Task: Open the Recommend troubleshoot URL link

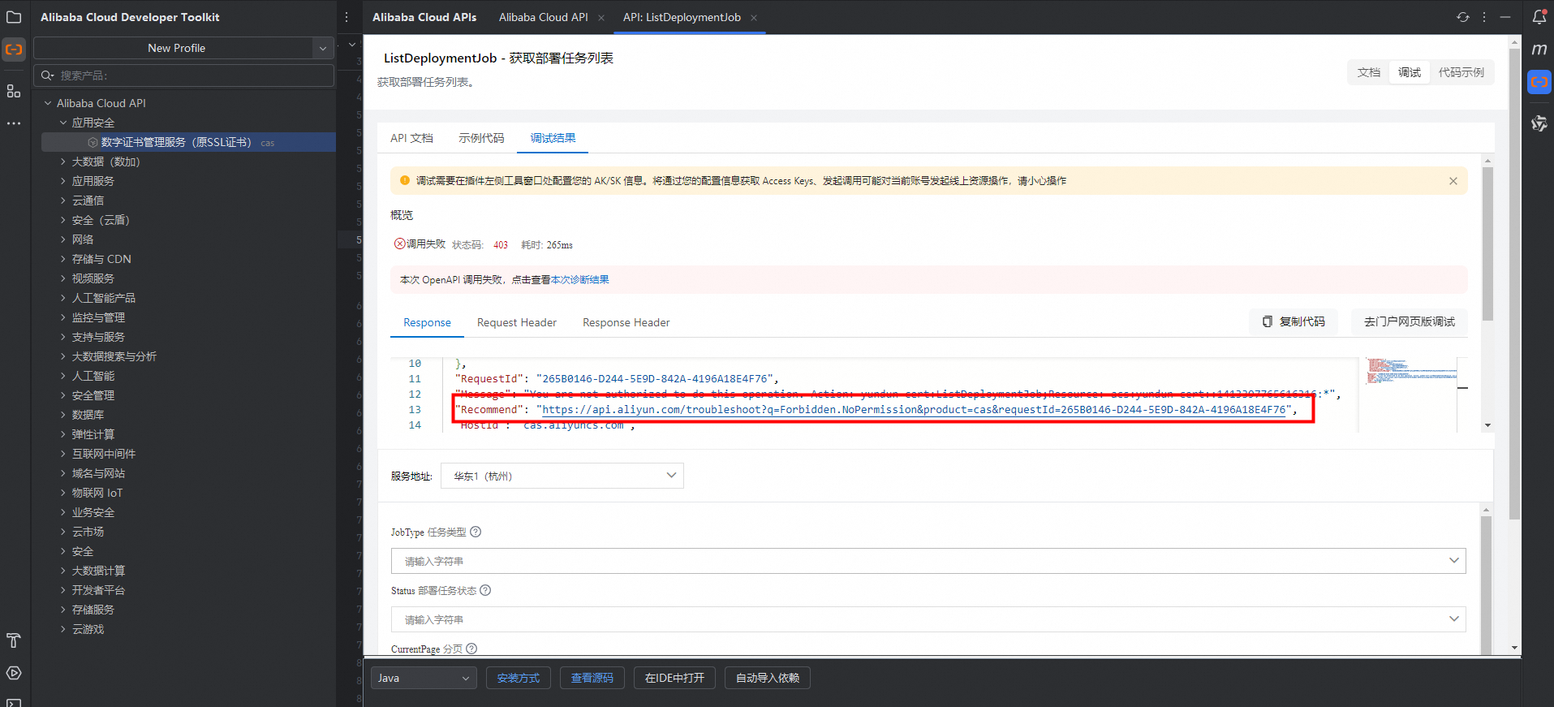Action: pos(914,409)
